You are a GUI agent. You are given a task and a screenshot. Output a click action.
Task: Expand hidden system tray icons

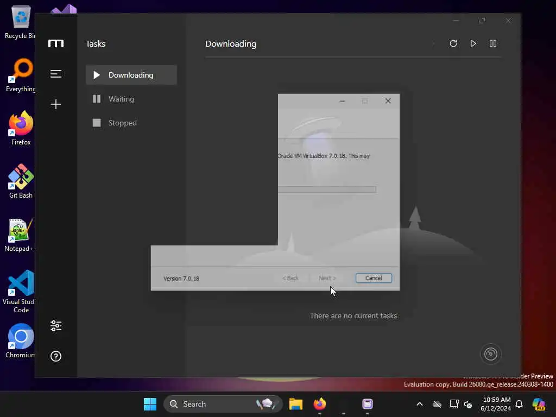[420, 404]
